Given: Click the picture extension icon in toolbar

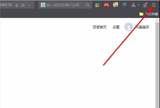Looking at the screenshot, I should [x=116, y=5].
